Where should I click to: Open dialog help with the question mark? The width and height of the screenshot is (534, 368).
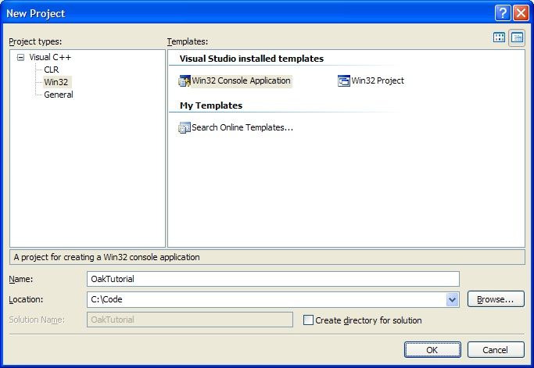click(x=503, y=13)
